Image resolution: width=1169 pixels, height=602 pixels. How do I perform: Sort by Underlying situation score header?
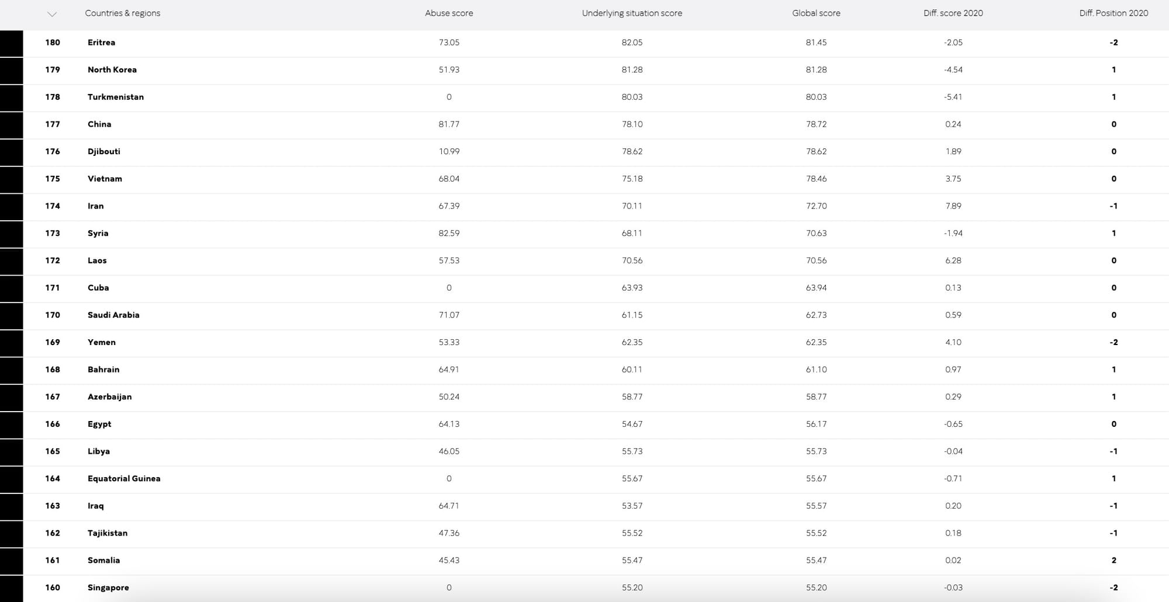pos(631,13)
